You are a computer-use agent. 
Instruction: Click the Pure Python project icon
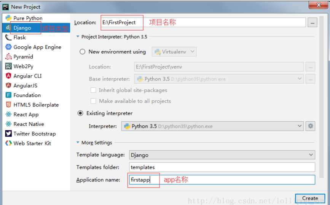[8, 18]
